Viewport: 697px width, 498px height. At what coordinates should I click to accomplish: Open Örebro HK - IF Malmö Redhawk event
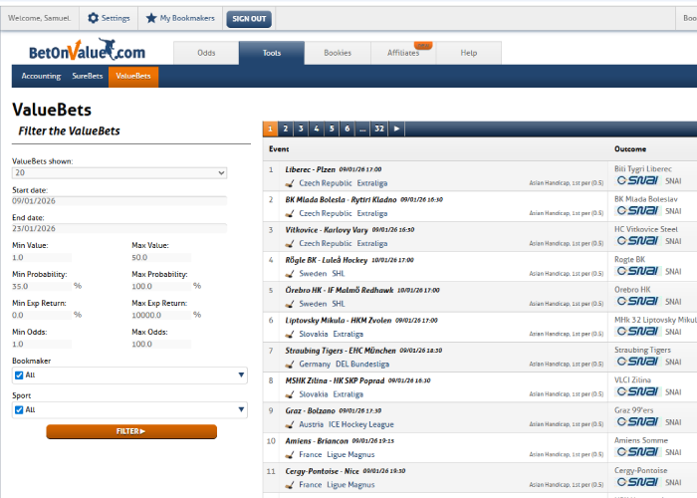(340, 291)
